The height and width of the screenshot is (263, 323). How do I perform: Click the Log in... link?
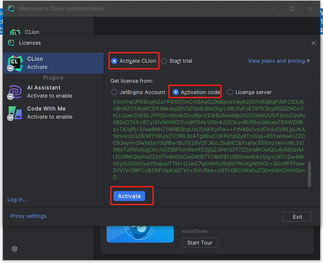point(17,199)
